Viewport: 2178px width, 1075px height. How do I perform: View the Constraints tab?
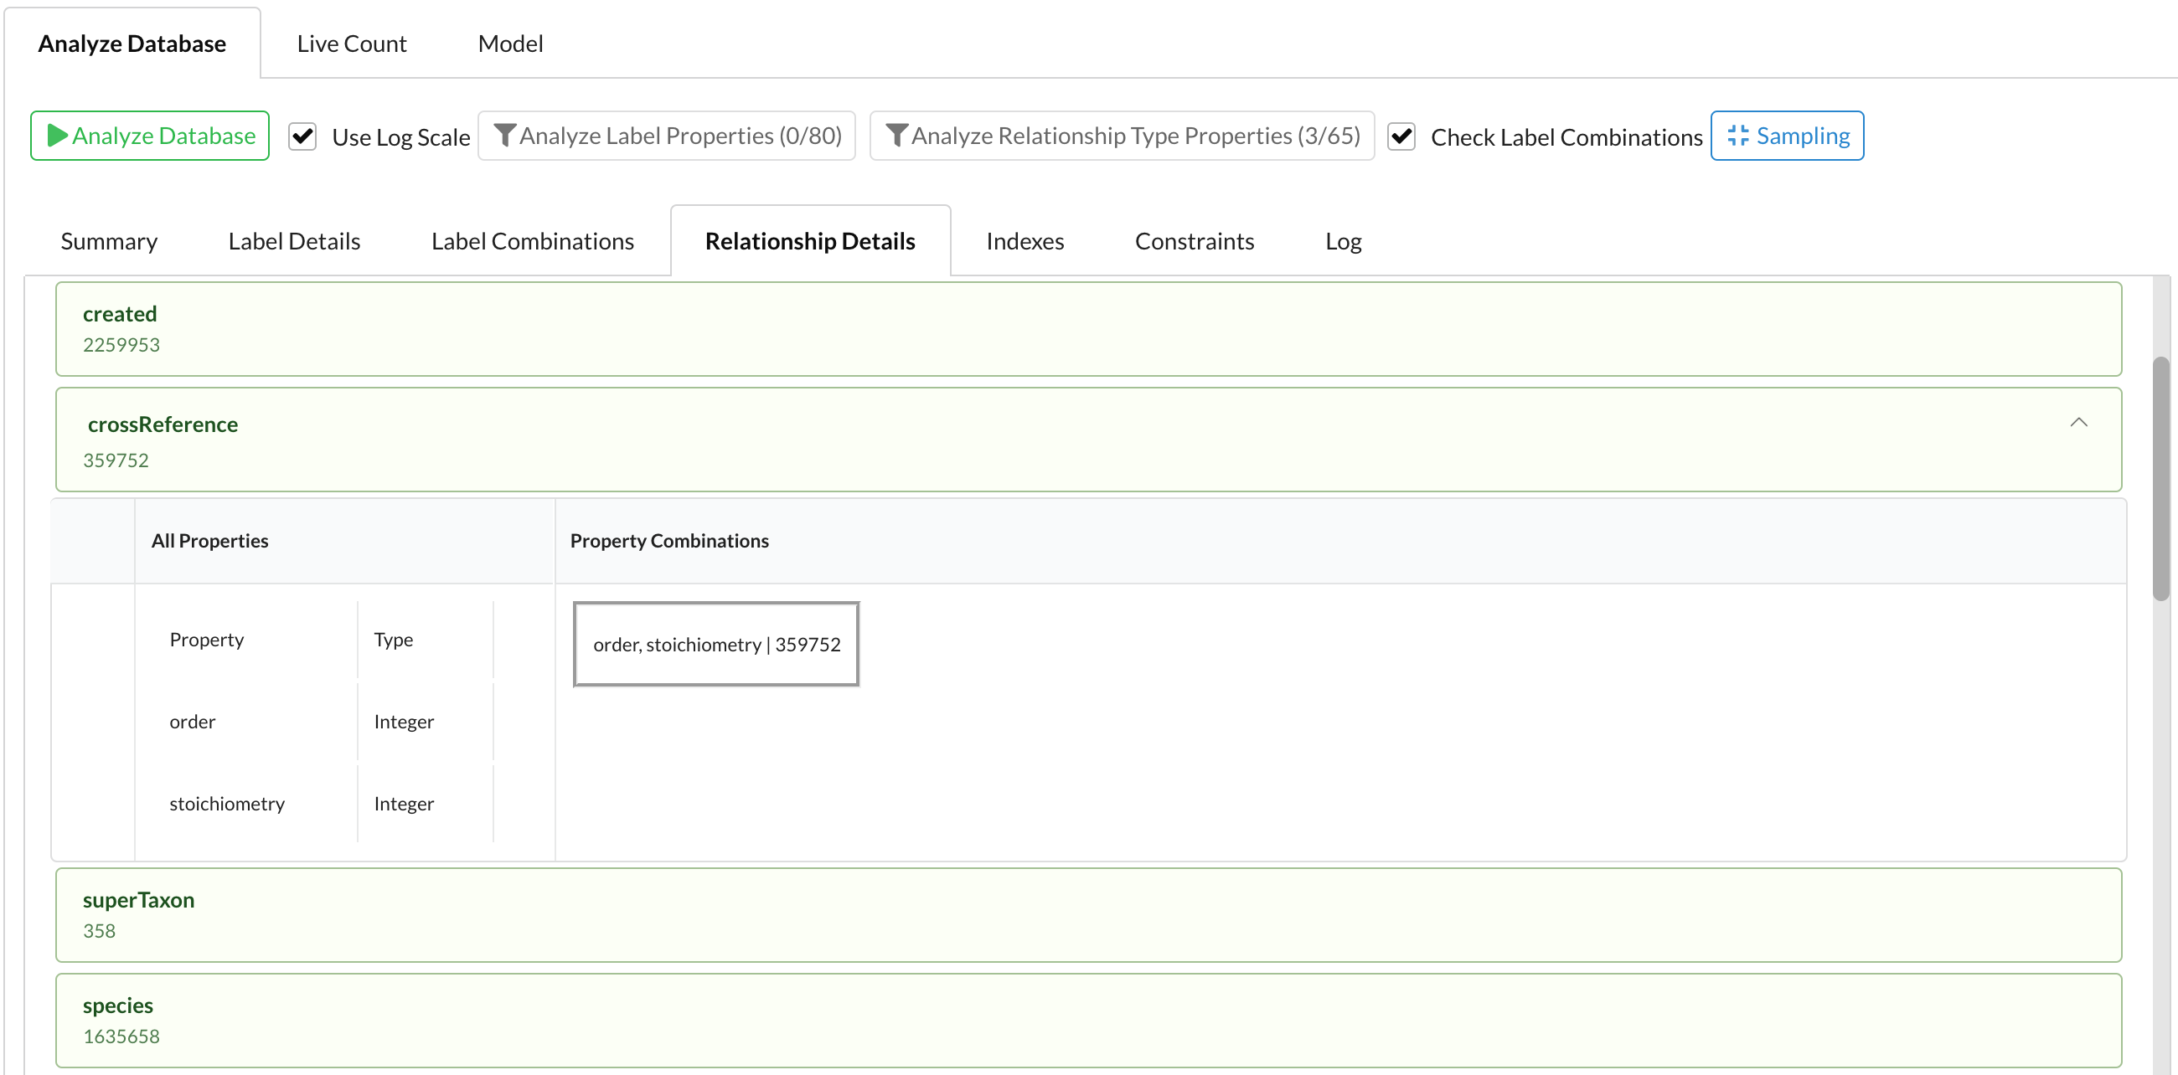(1194, 242)
